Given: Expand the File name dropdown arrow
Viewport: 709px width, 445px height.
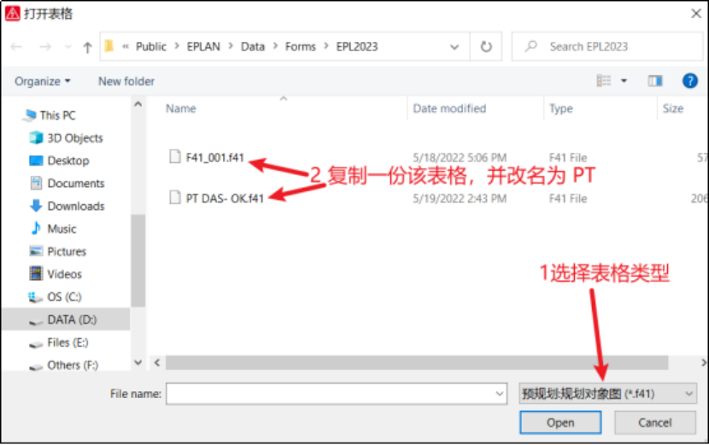Looking at the screenshot, I should [x=499, y=394].
